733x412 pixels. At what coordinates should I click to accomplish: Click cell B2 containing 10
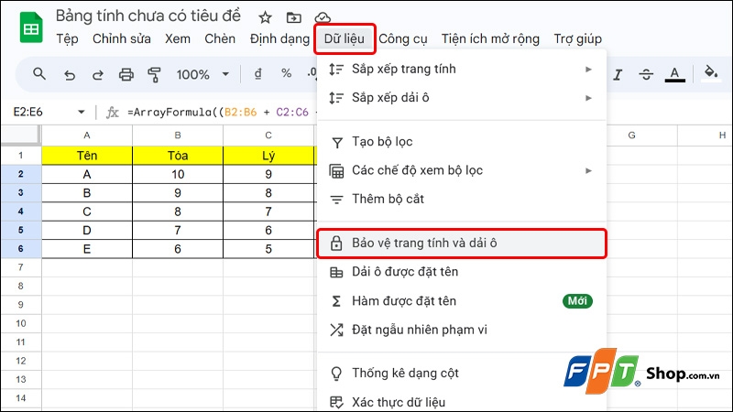(178, 174)
